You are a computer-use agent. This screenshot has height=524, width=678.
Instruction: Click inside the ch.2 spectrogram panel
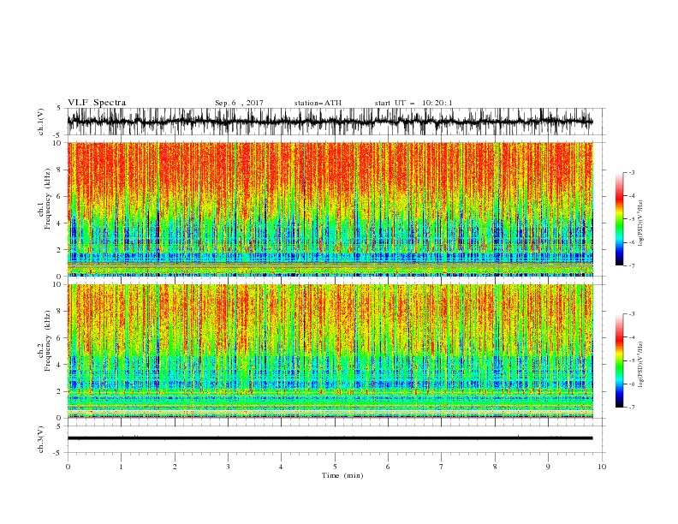point(330,351)
